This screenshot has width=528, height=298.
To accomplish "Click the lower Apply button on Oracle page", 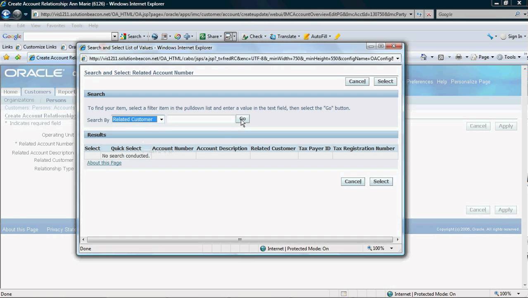I will click(505, 210).
